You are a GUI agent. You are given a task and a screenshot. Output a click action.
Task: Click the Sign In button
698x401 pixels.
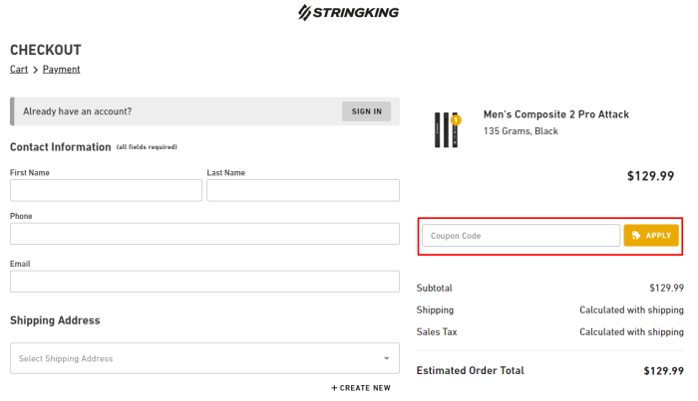(366, 111)
